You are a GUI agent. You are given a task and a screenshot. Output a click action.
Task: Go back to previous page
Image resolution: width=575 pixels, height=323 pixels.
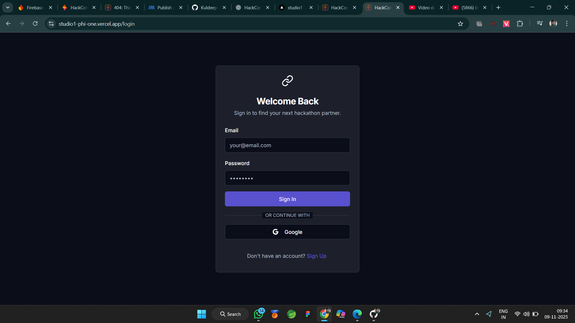pyautogui.click(x=8, y=24)
